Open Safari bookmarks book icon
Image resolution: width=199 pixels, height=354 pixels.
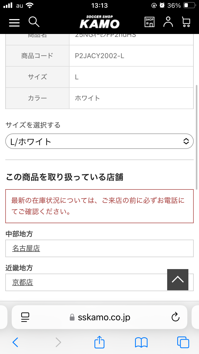(x=141, y=343)
